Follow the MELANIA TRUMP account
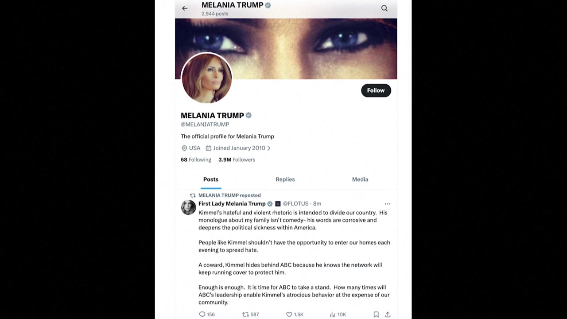 [376, 90]
